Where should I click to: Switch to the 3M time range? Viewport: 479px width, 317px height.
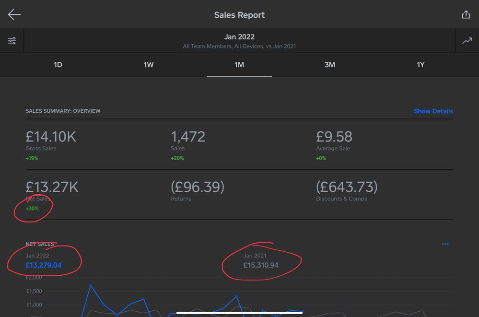pos(330,65)
